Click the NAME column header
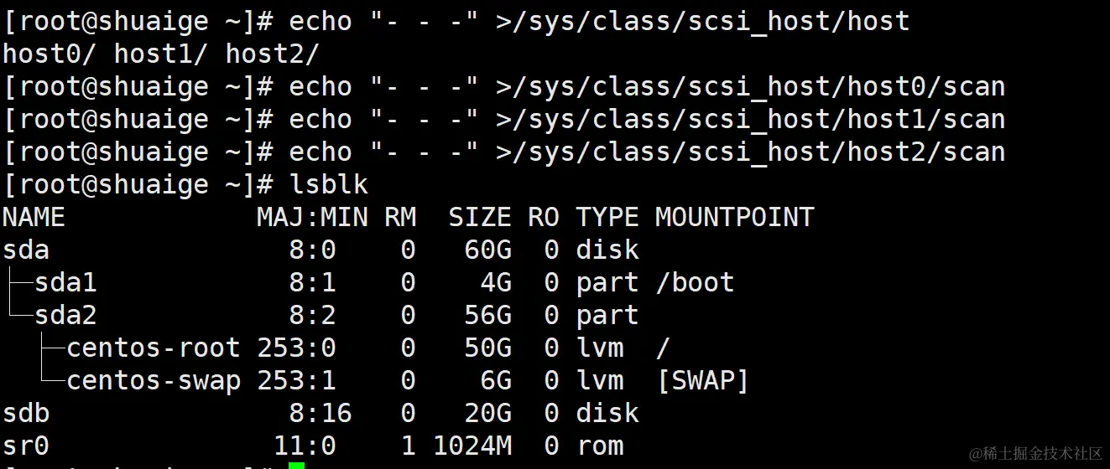This screenshot has height=469, width=1110. [x=34, y=217]
